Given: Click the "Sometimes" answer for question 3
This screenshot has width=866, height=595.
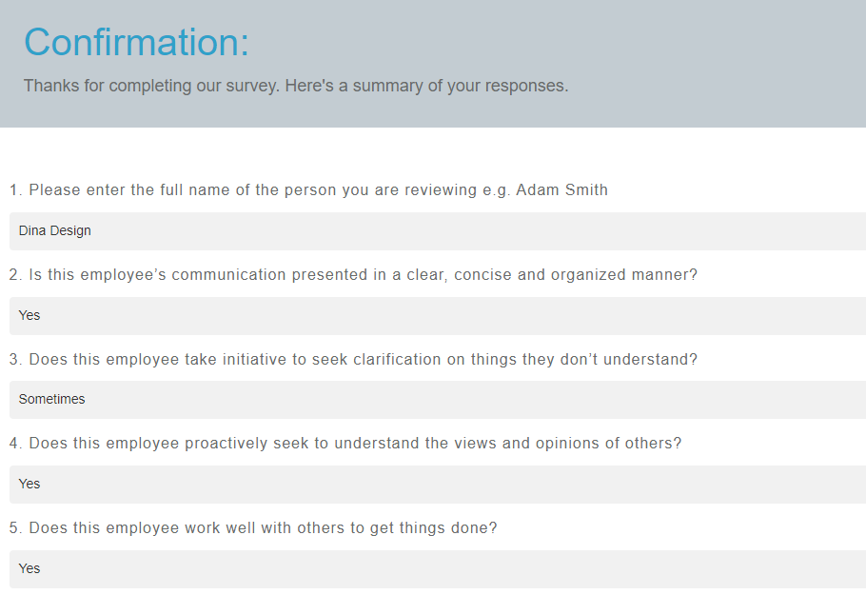Looking at the screenshot, I should [433, 400].
